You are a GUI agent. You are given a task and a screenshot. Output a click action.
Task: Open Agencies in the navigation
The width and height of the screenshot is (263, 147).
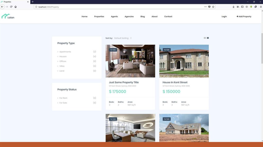(129, 17)
